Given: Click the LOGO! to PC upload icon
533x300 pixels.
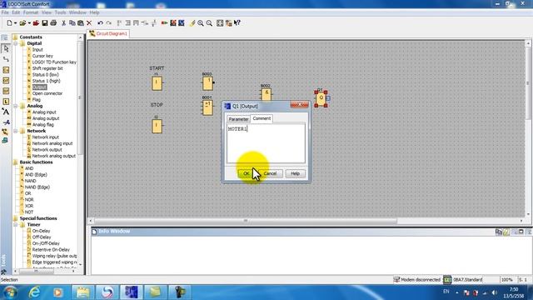Looking at the screenshot, I should (182, 23).
